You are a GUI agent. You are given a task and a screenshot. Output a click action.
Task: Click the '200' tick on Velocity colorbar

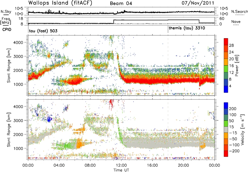coord(233,109)
